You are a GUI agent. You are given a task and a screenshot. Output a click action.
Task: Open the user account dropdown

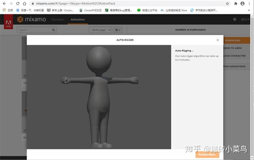pos(245,19)
